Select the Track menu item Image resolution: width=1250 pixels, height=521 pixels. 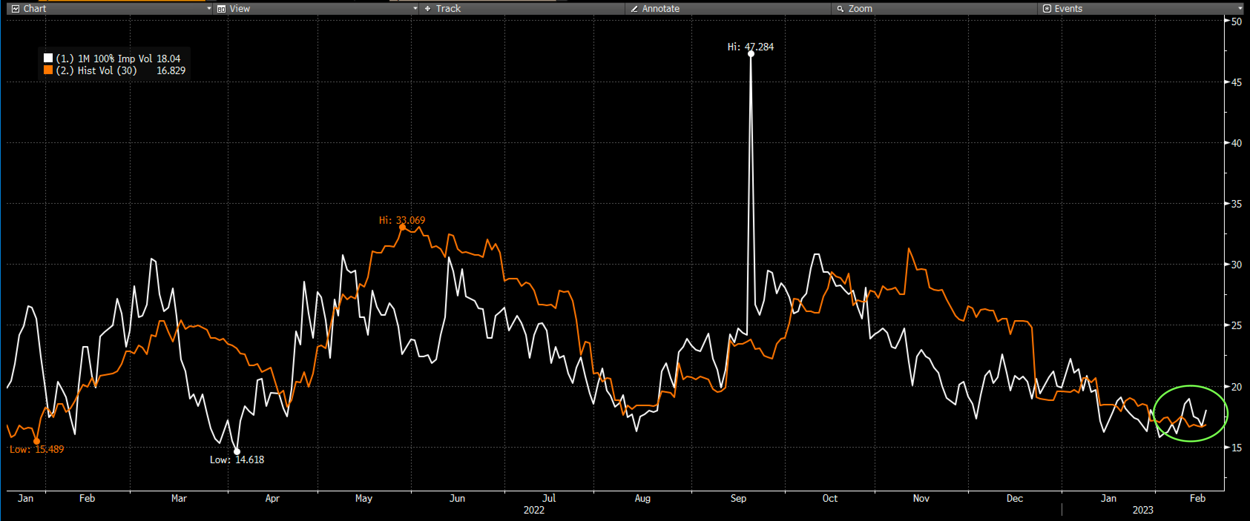(448, 9)
